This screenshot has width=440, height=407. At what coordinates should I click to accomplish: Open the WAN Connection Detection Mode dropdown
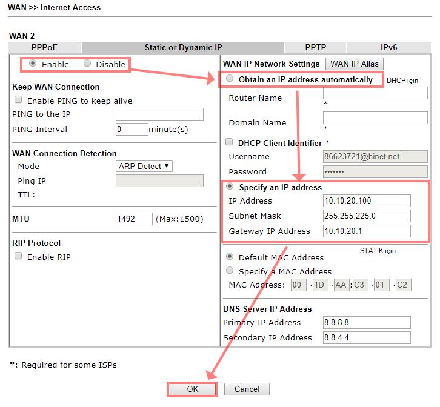(144, 166)
